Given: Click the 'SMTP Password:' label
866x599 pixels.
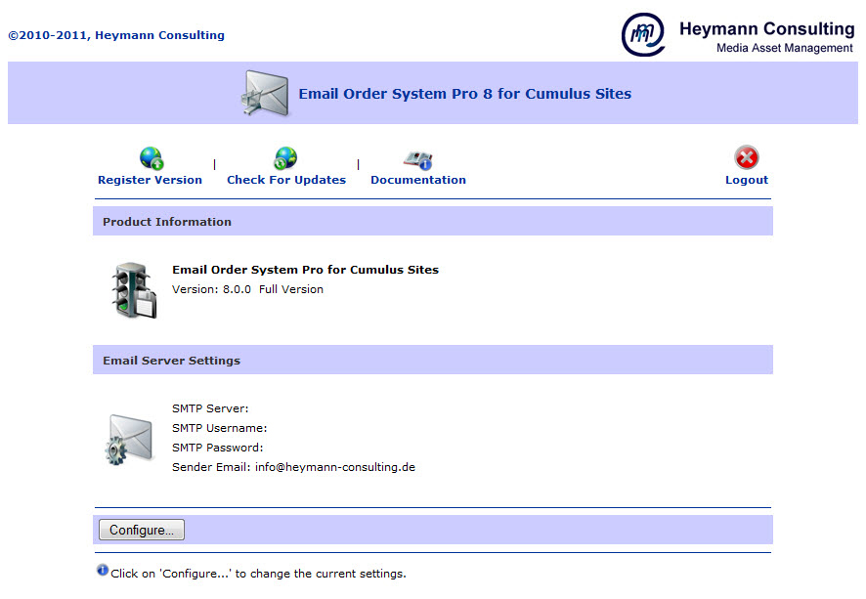Looking at the screenshot, I should (218, 448).
